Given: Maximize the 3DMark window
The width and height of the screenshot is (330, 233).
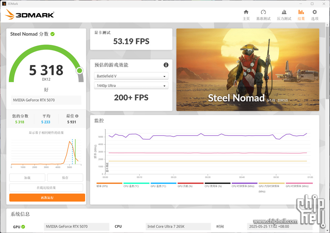Looking at the screenshot, I should click(312, 4).
